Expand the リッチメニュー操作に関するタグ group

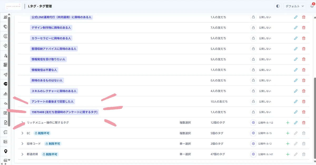22,122
